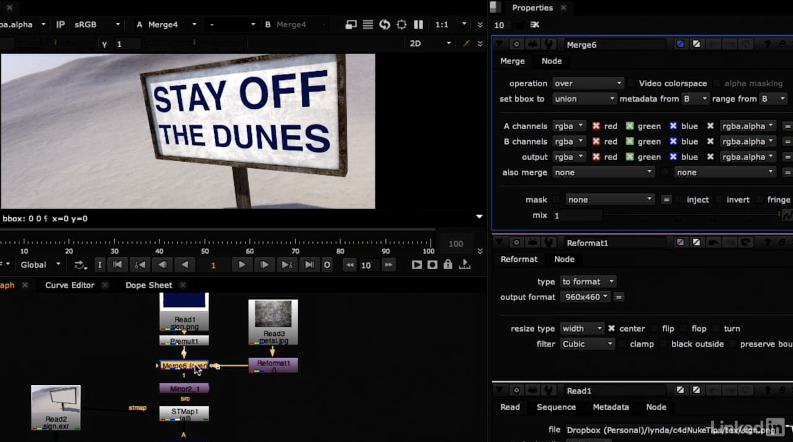Click the Read3 metal.jpg node thumbnail
Viewport: 793px width, 442px height.
pyautogui.click(x=273, y=314)
